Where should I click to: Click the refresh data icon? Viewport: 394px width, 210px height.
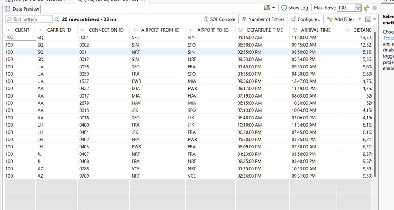[x=367, y=8]
